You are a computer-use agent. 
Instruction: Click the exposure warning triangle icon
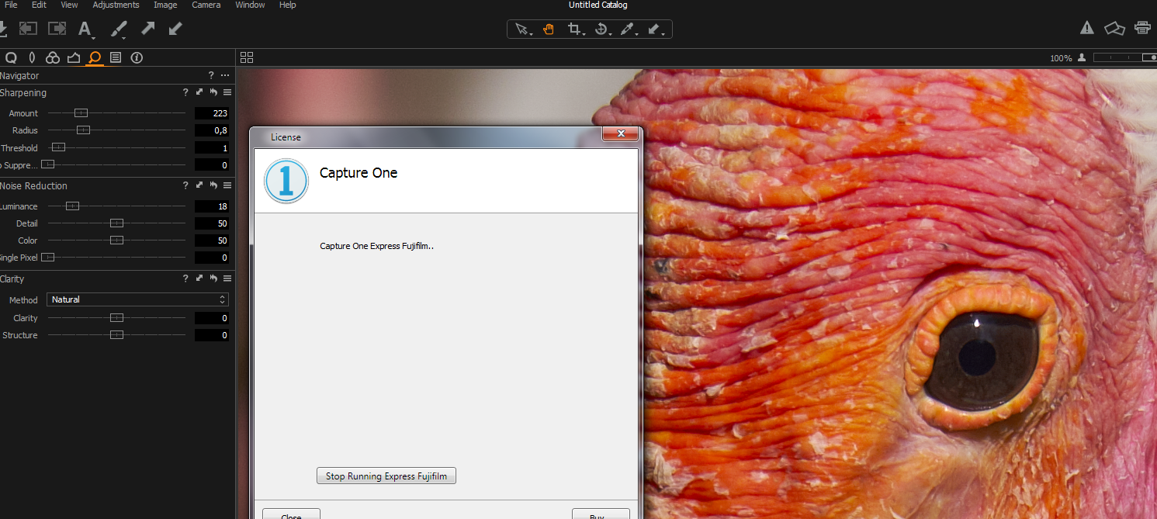1087,28
